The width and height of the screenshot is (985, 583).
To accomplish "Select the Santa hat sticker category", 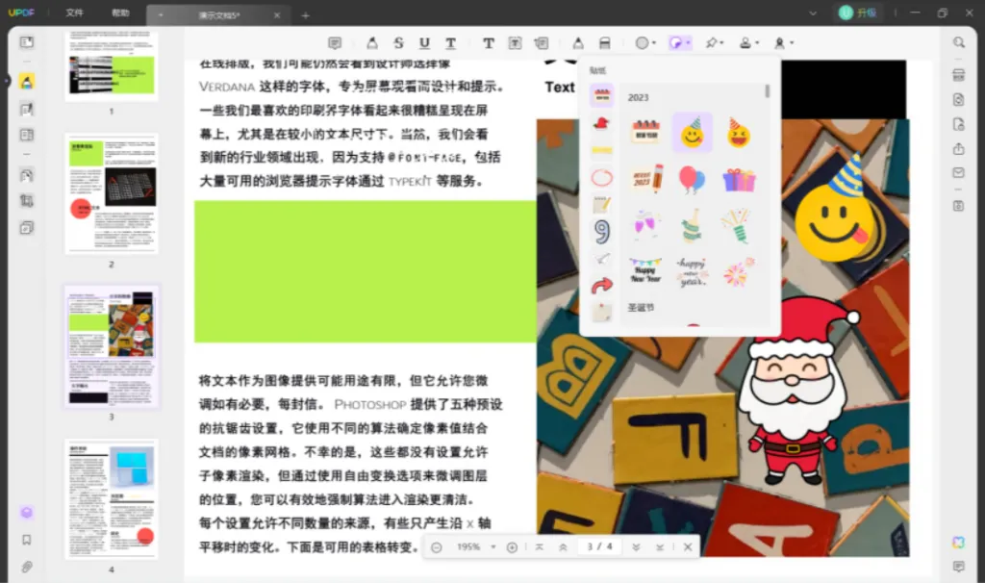I will click(x=602, y=123).
